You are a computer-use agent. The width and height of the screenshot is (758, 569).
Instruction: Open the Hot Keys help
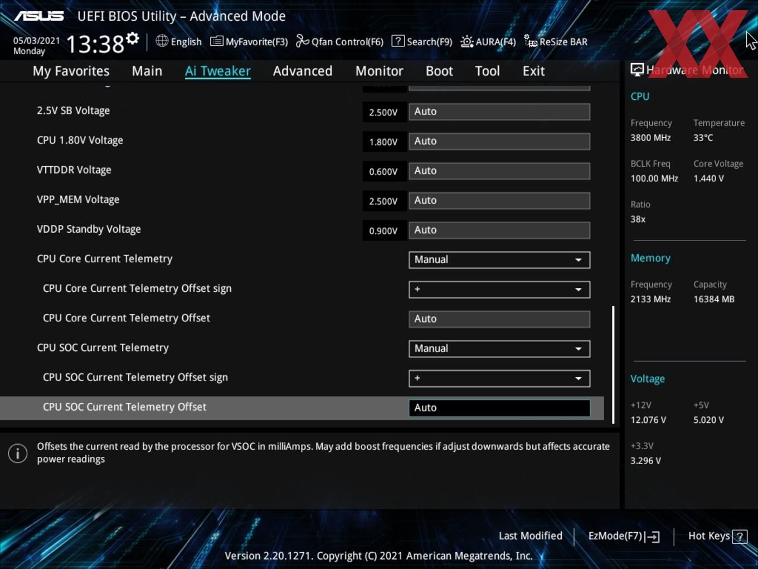coord(717,536)
